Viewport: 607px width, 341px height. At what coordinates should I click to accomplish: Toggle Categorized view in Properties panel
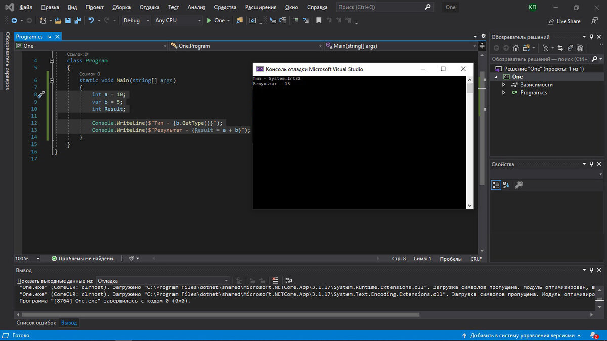[x=496, y=185]
